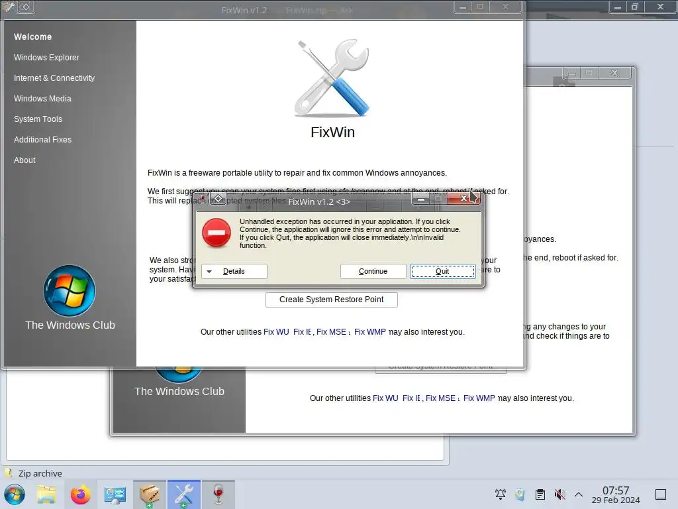Screen dimensions: 678x509
Task: Open Fix IE link in background FixWin window
Action: (411, 398)
